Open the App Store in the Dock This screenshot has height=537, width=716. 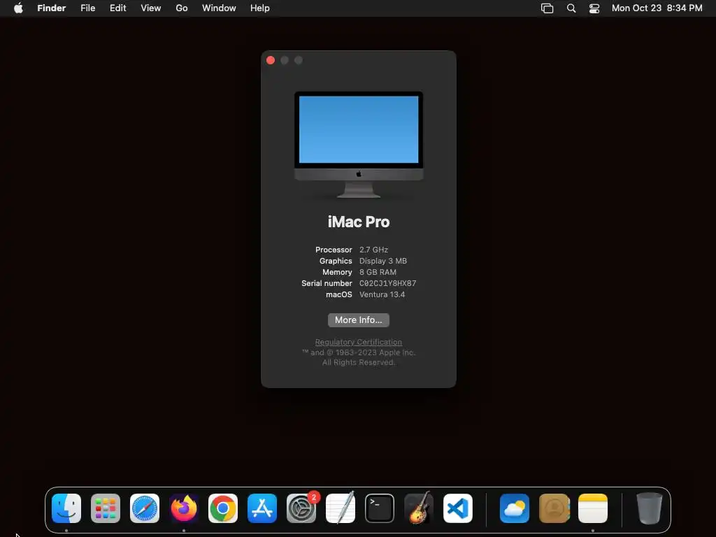(262, 508)
